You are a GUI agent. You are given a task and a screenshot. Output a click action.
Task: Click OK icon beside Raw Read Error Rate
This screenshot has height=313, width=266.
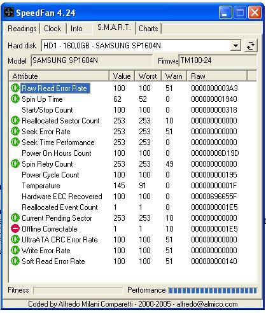(x=15, y=88)
